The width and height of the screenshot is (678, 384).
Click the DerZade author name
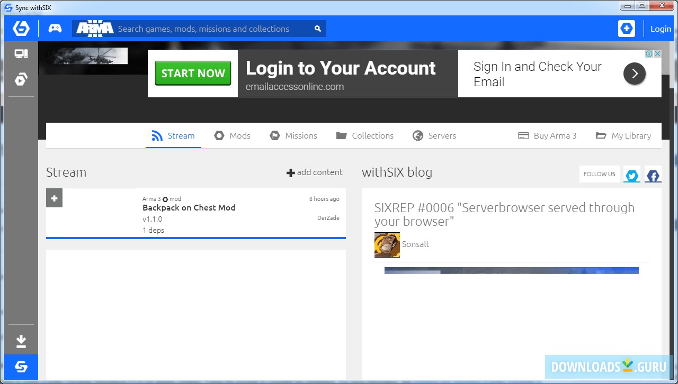328,218
